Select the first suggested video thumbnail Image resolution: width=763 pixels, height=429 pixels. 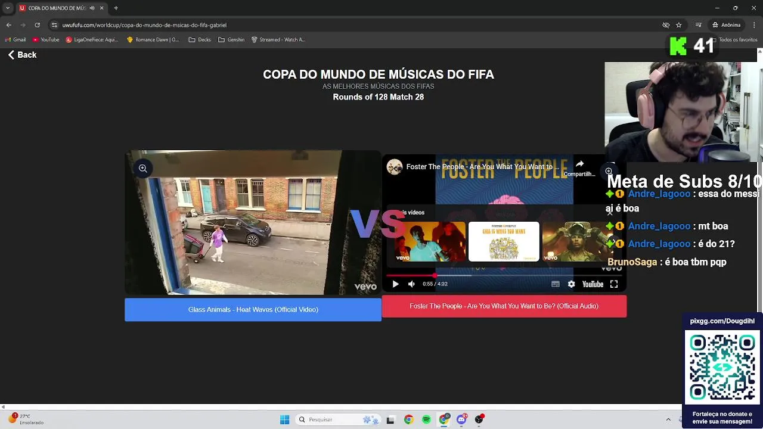coord(430,242)
